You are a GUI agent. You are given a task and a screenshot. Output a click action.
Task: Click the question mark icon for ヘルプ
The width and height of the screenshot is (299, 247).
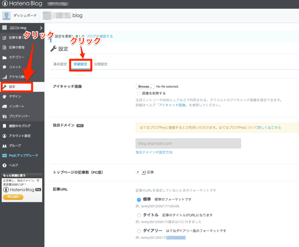coord(4,165)
